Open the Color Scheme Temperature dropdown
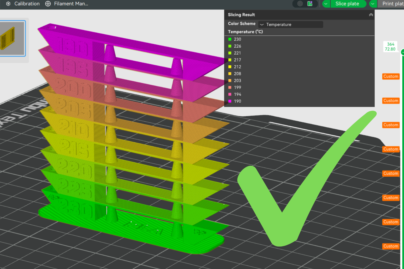 290,24
